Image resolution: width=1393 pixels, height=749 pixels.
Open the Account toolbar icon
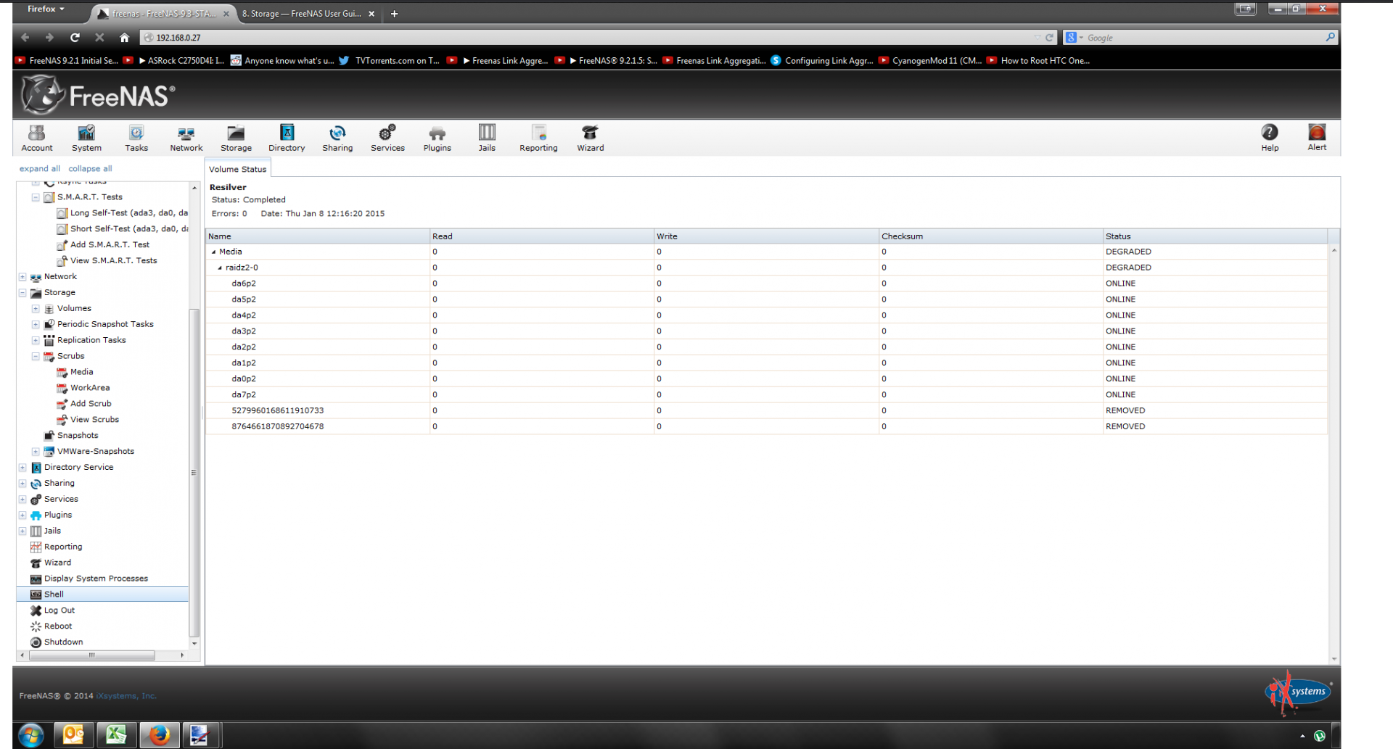pyautogui.click(x=37, y=138)
